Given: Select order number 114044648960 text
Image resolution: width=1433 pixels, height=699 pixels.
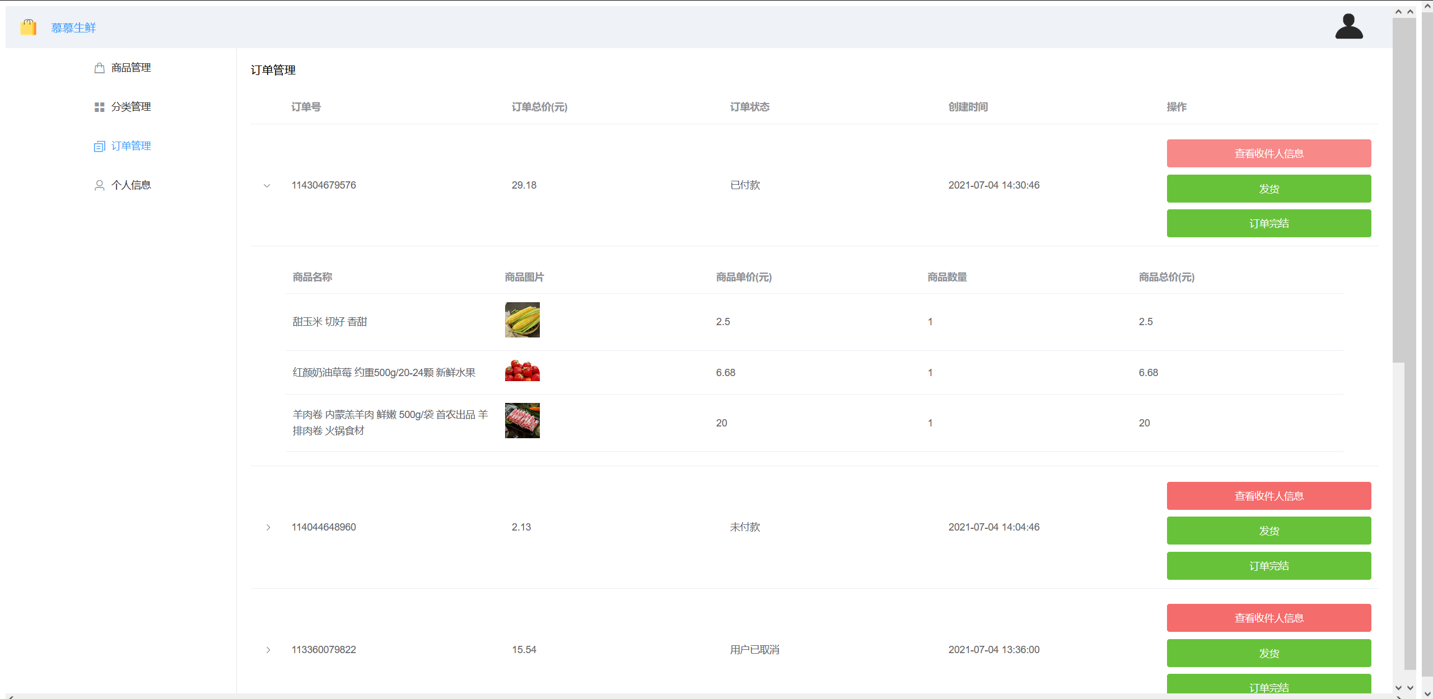Looking at the screenshot, I should point(324,527).
